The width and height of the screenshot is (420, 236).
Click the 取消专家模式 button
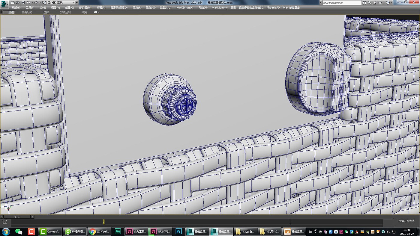(406, 221)
